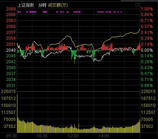Viewport: 158px width, 139px height.
Task: Click the 2069 top price label
Action: [11, 9]
